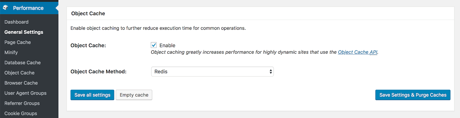Uncheck the Object Cache Enable checkbox

(x=154, y=45)
